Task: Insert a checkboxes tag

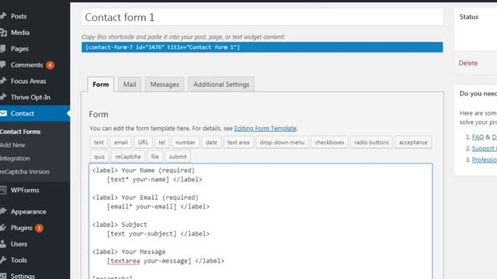Action: pos(329,143)
